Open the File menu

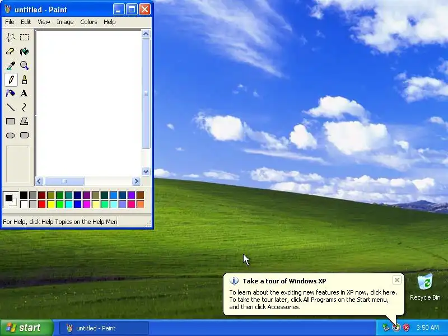tap(10, 22)
